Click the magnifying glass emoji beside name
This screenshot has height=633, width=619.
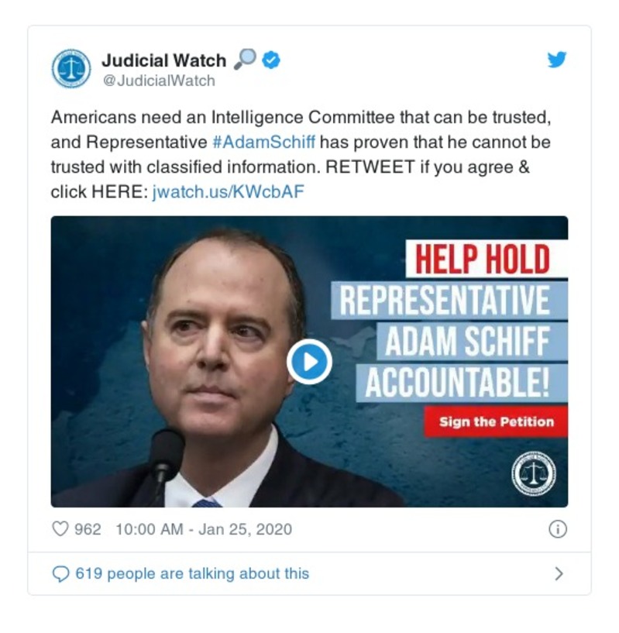click(x=245, y=60)
